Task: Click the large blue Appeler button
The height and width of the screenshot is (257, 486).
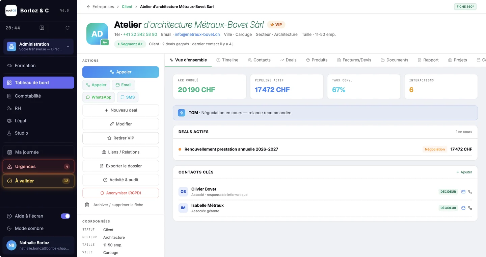Action: pyautogui.click(x=120, y=72)
